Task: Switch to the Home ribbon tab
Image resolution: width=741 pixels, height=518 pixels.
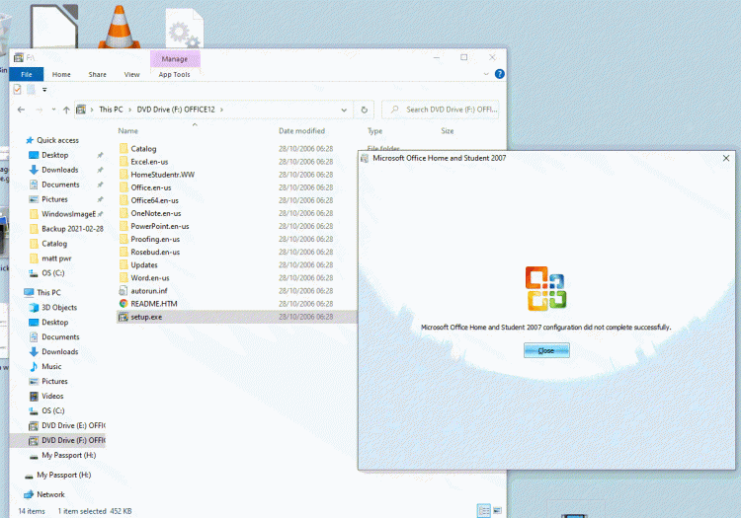Action: 61,74
